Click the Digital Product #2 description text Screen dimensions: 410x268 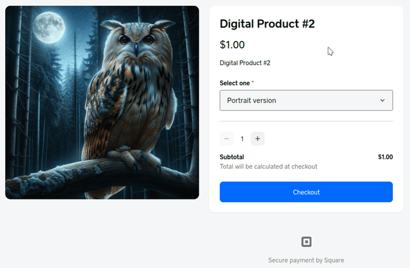coord(245,63)
